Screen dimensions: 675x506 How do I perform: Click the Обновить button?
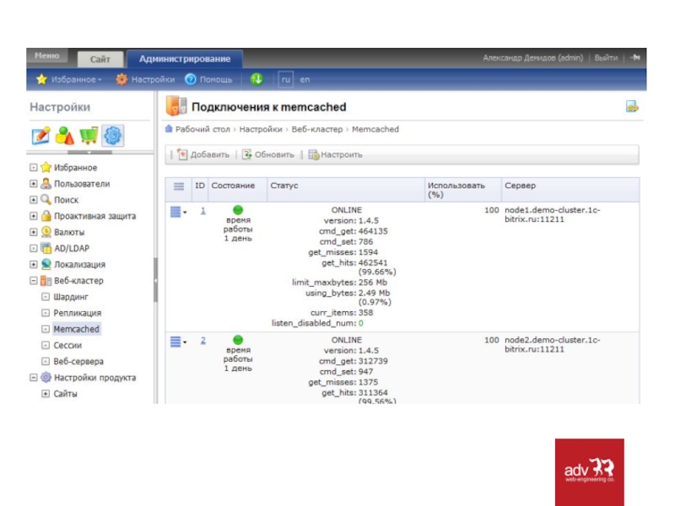tap(268, 154)
